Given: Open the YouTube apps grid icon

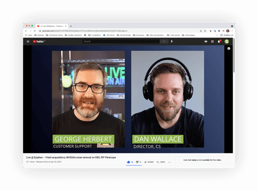Looking at the screenshot, I should click(x=212, y=41).
